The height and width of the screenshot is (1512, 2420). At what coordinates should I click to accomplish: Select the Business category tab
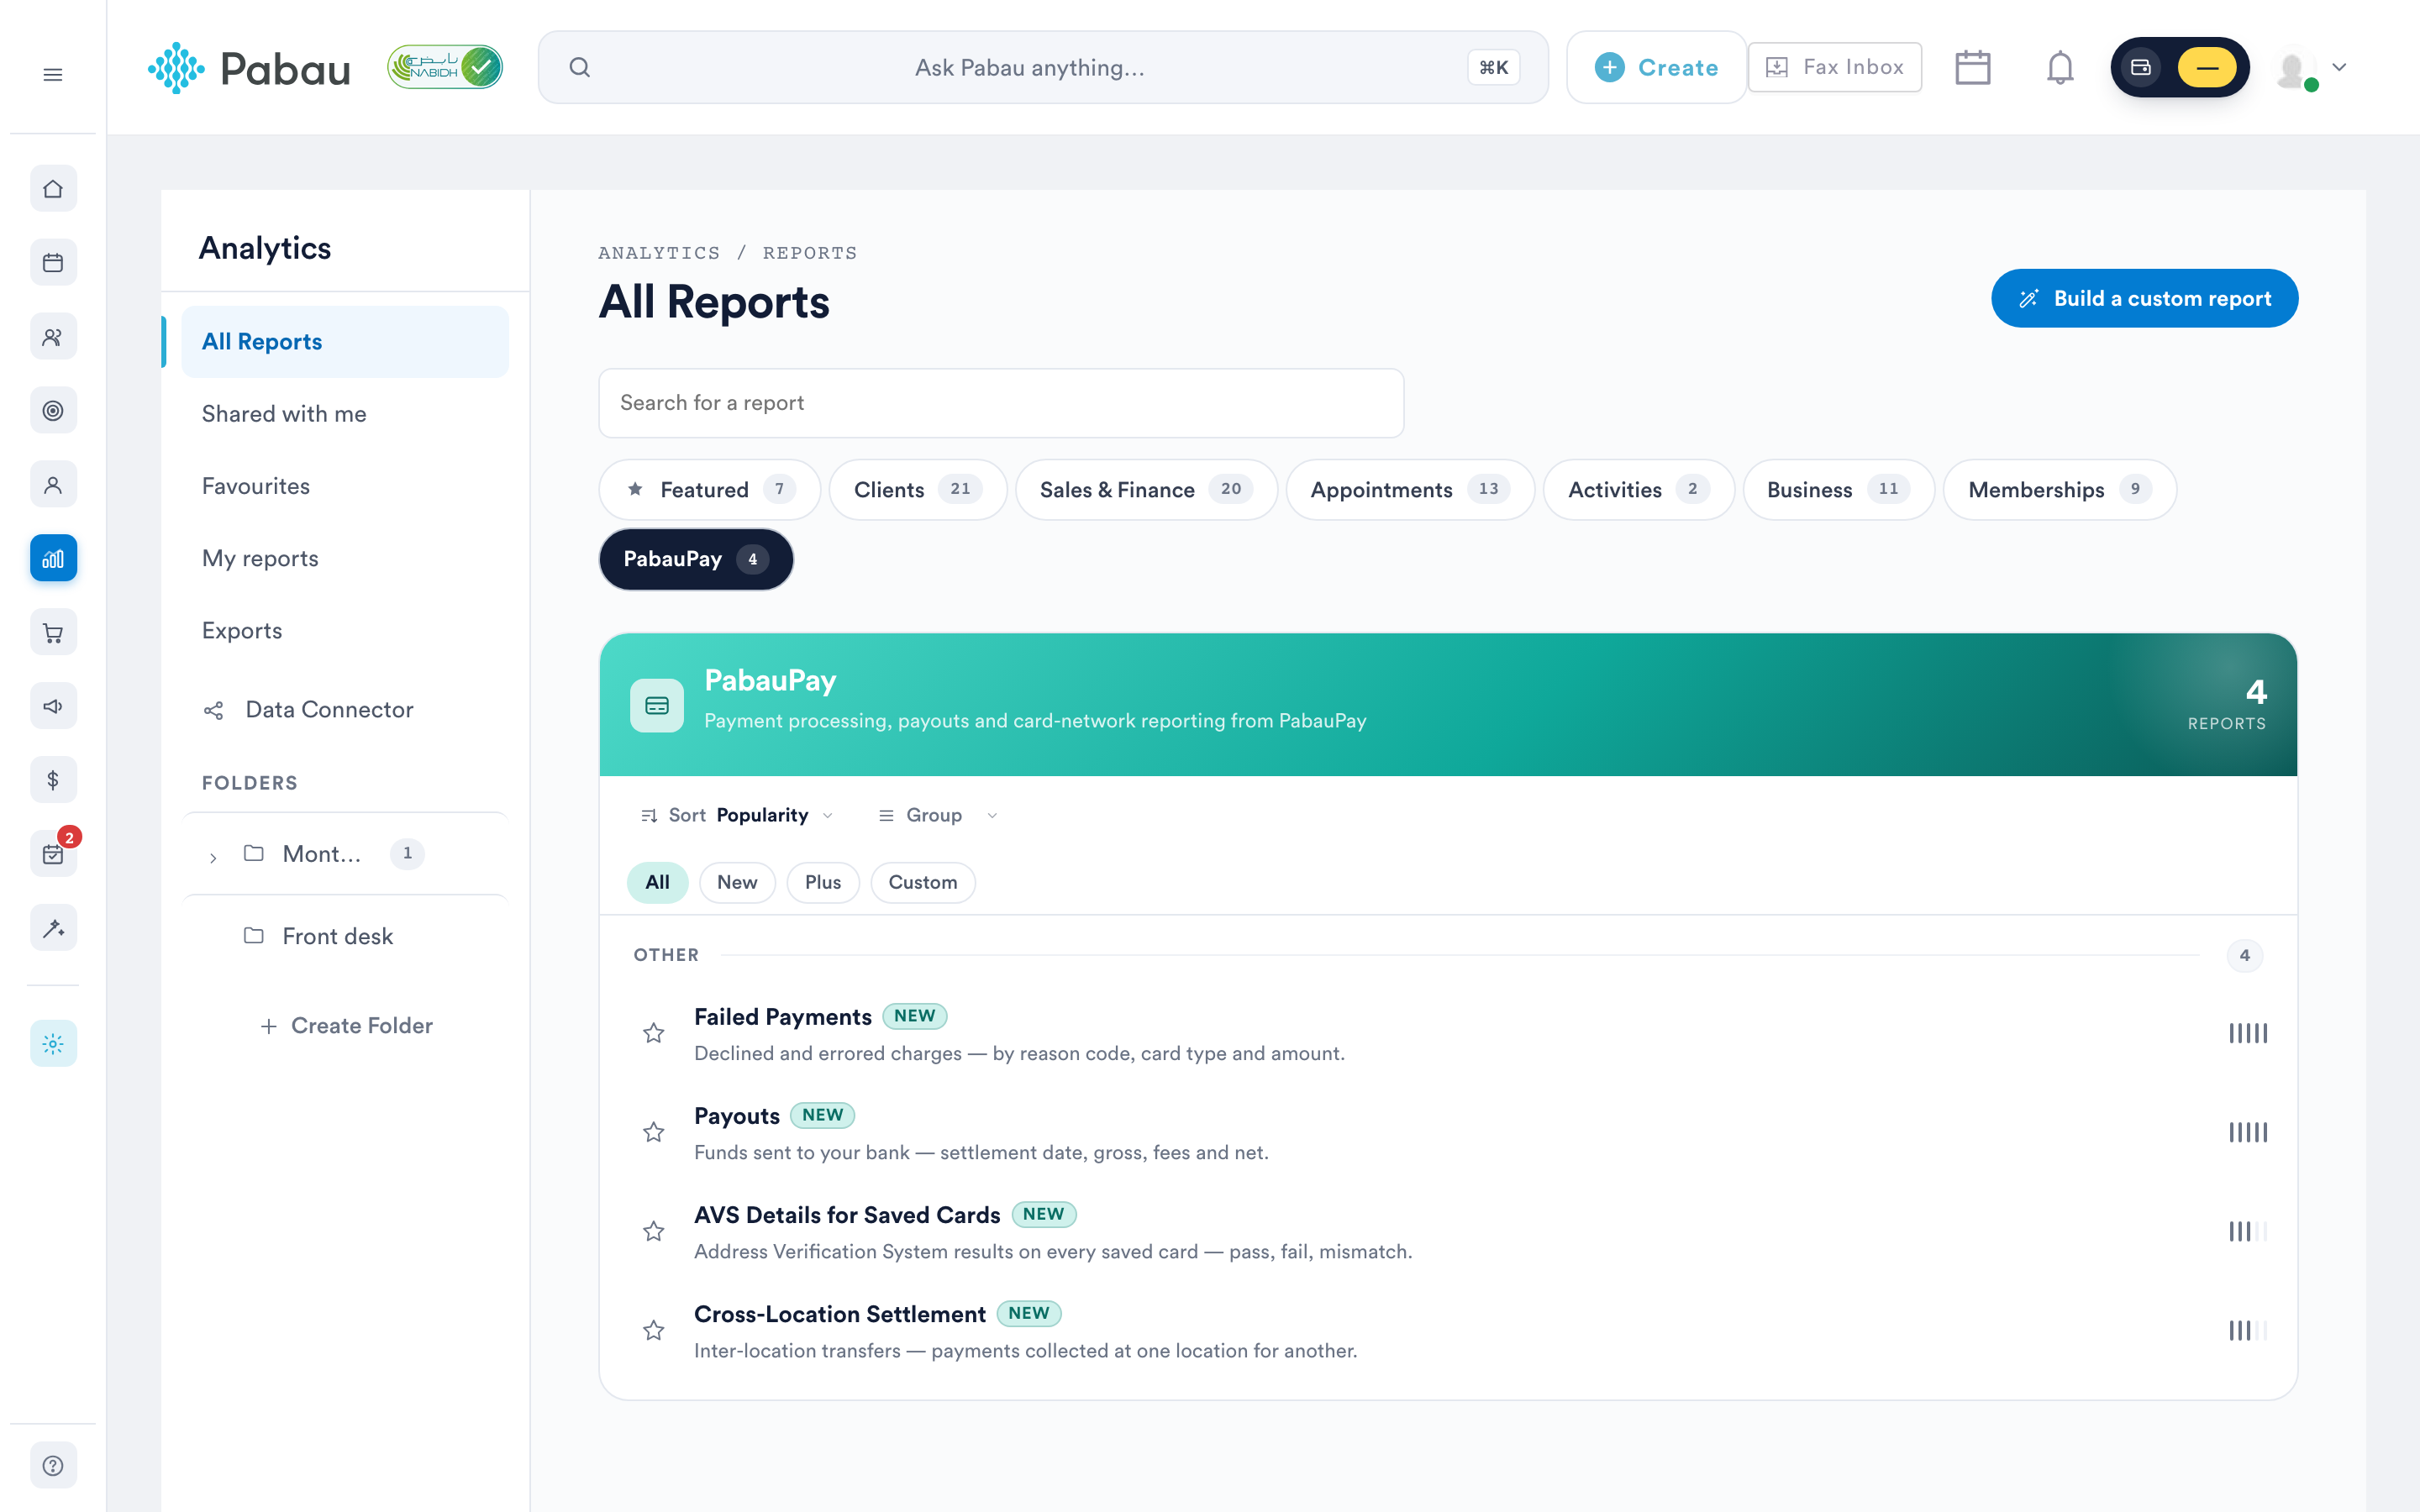point(1838,489)
